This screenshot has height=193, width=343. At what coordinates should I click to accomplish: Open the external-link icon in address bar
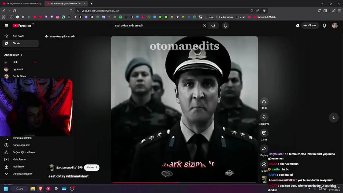point(252,11)
